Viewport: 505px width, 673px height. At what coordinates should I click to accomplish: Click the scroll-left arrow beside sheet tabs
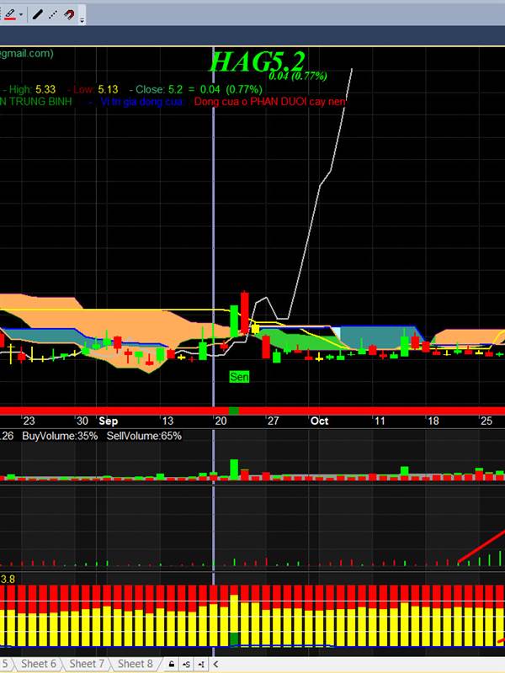[215, 664]
